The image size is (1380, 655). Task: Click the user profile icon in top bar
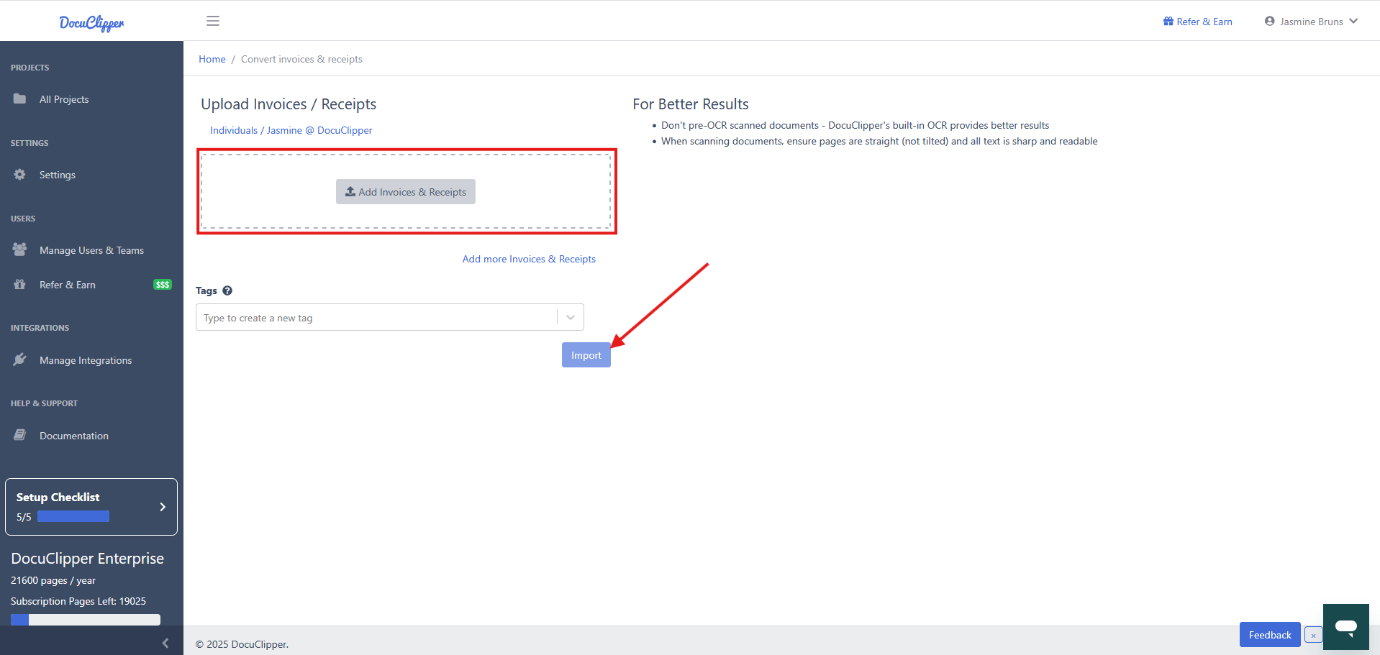pos(1268,21)
